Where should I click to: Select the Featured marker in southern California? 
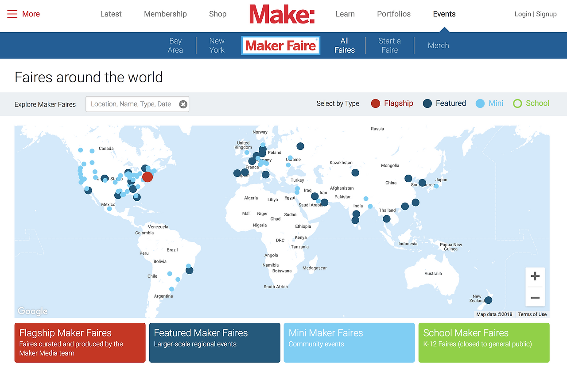[x=88, y=191]
